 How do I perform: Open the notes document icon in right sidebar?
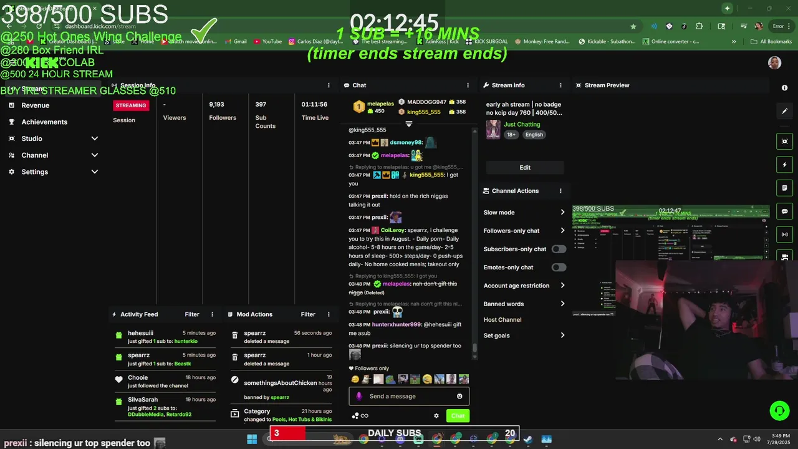[785, 188]
